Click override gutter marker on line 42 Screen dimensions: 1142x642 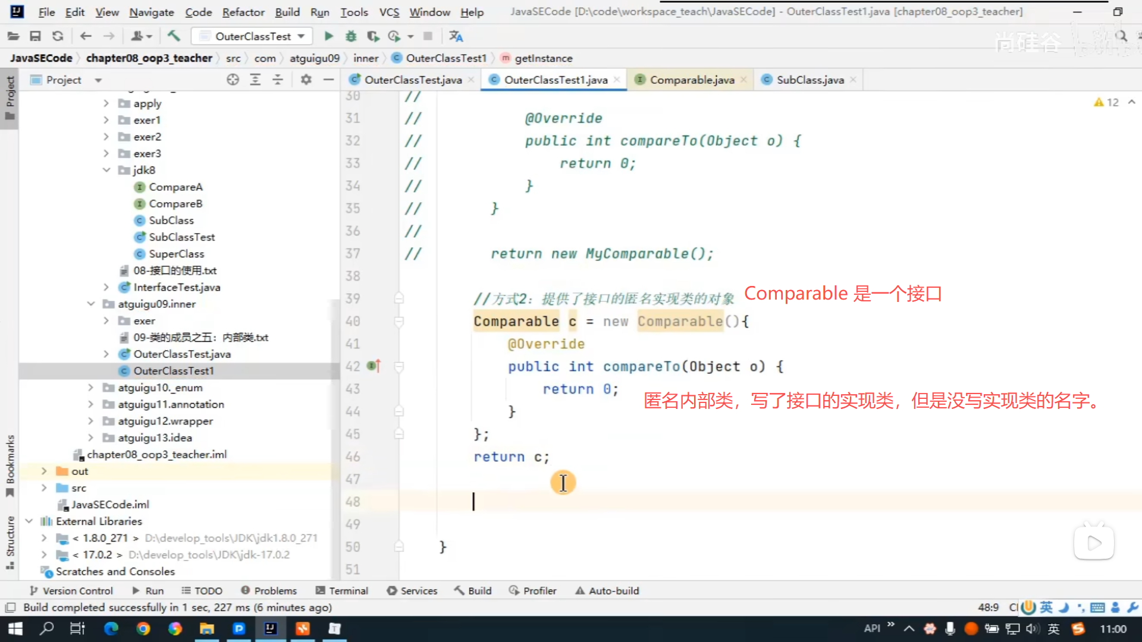[374, 366]
